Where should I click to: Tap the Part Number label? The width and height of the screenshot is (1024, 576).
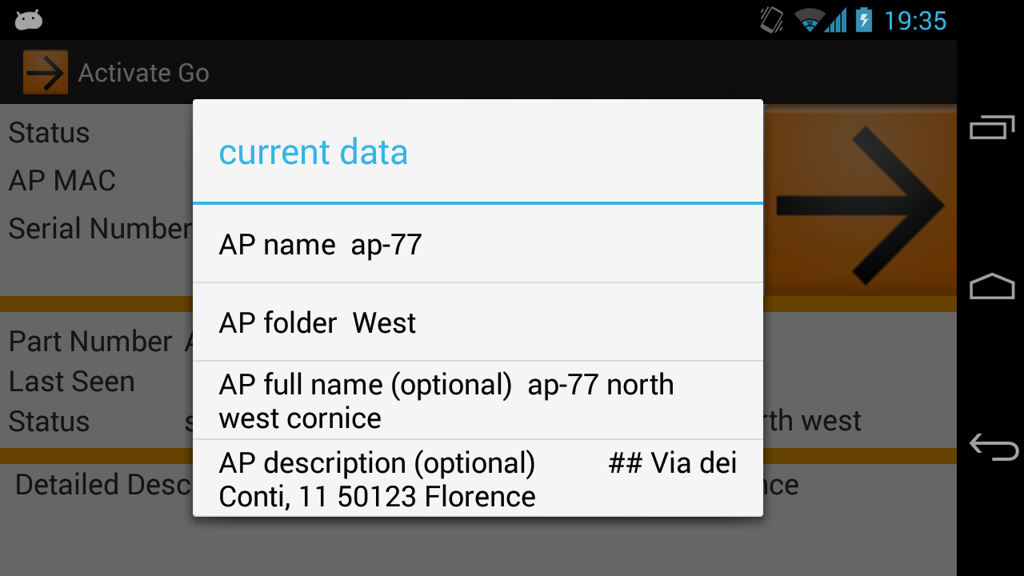pyautogui.click(x=90, y=342)
